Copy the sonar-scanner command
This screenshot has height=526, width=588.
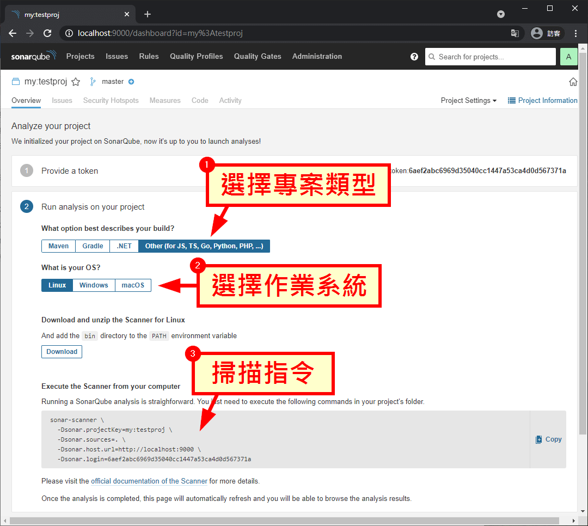(548, 439)
